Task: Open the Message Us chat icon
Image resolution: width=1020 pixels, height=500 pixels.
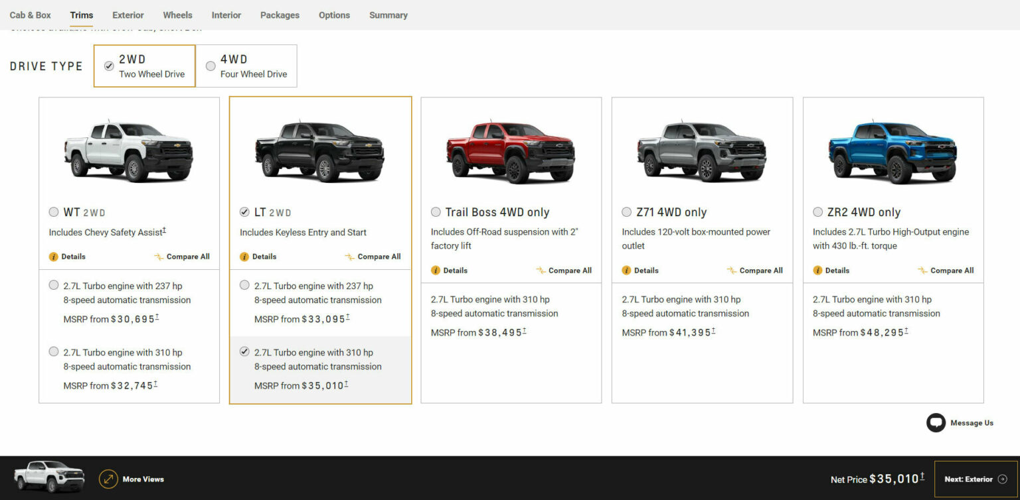Action: click(x=936, y=422)
